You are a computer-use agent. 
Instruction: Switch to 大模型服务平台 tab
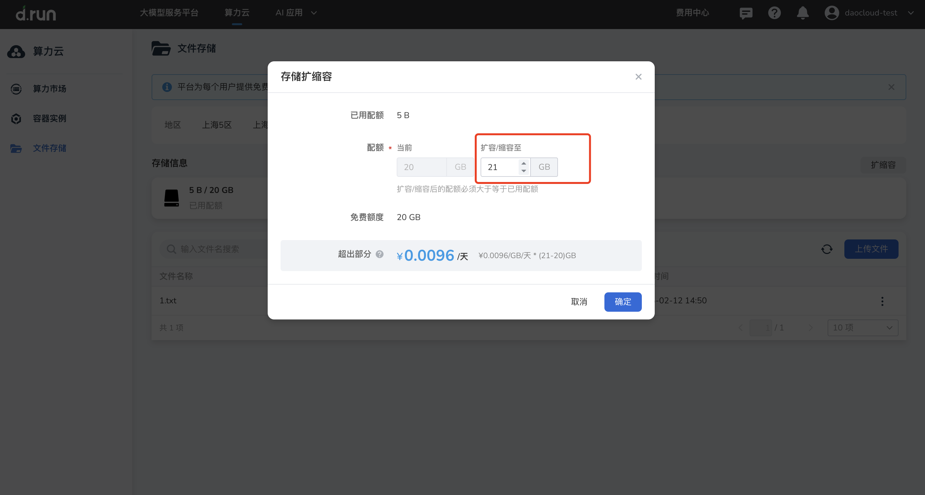169,13
